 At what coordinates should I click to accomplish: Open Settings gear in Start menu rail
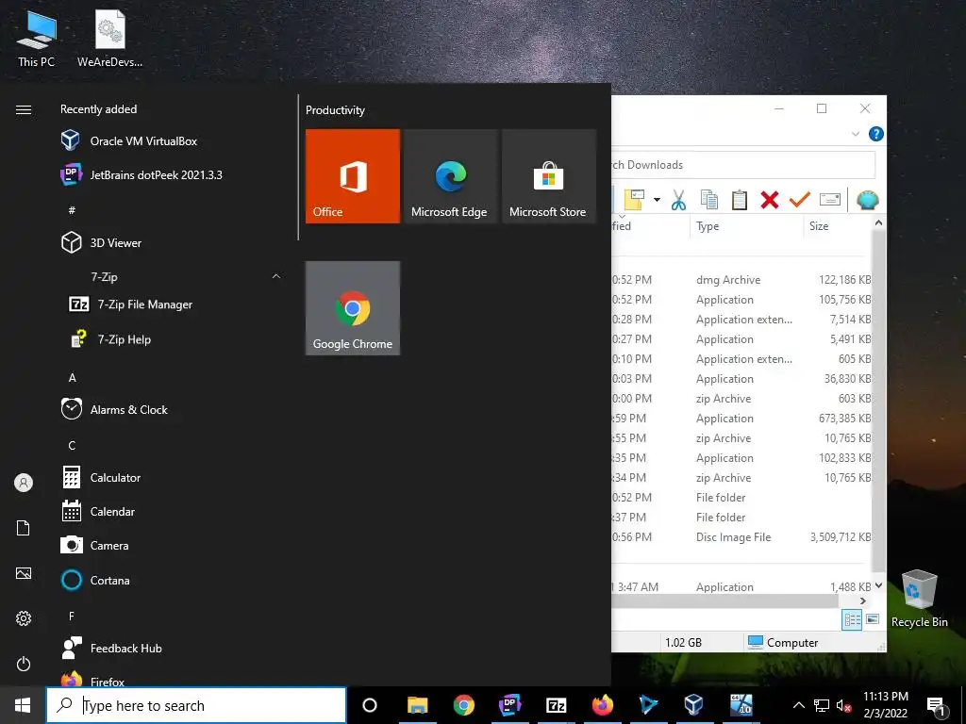point(24,618)
